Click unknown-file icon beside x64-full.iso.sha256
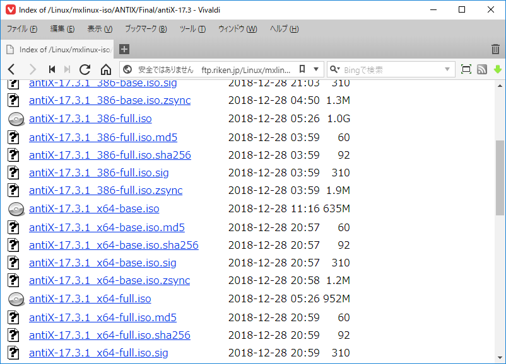 click(x=13, y=335)
